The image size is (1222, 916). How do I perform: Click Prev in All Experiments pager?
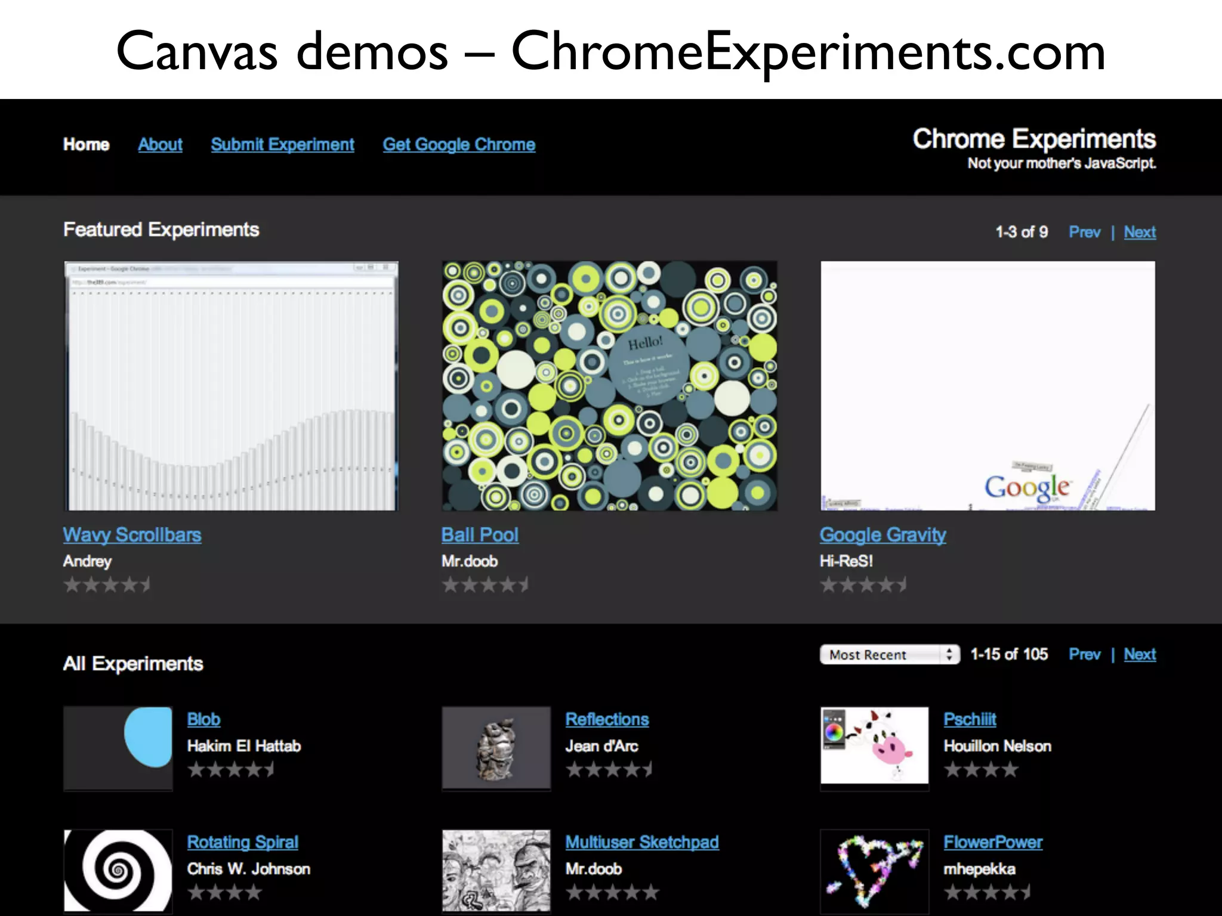click(1084, 654)
